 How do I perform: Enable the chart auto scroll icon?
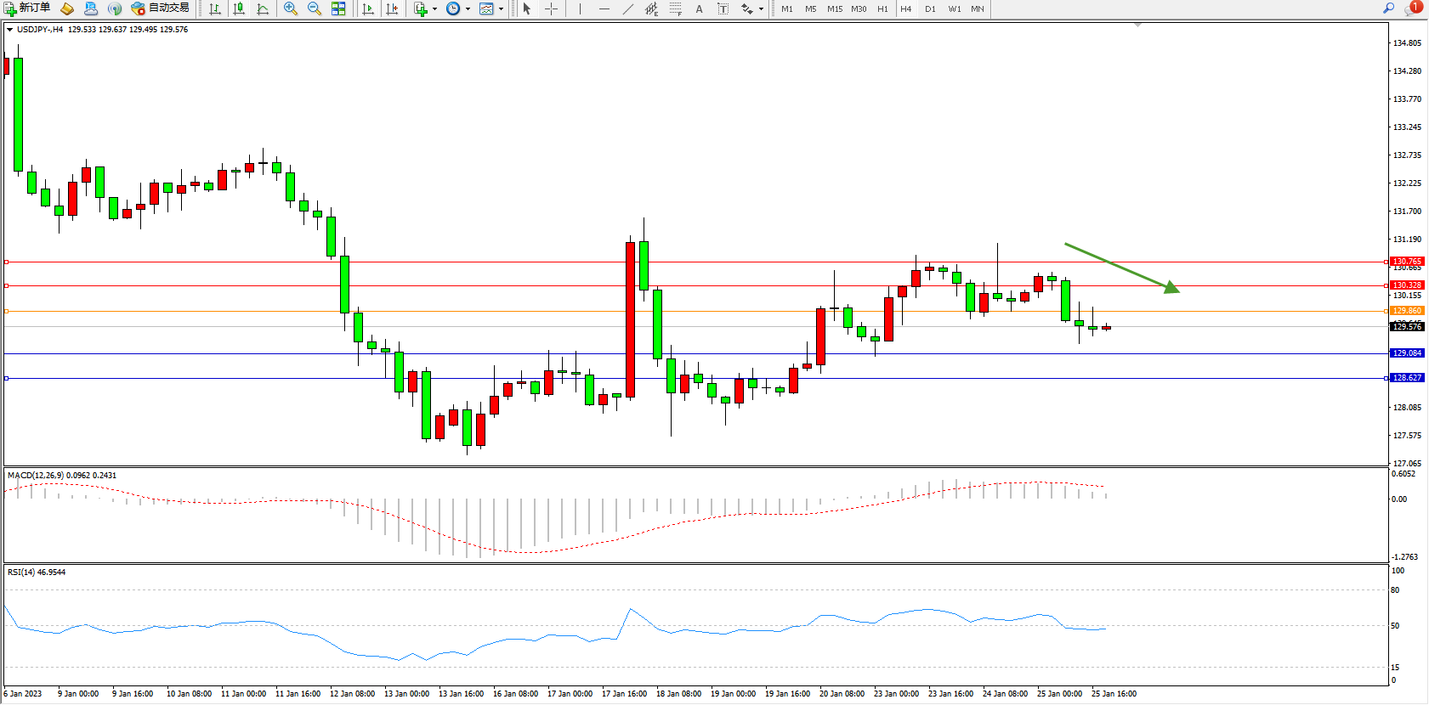(x=368, y=8)
